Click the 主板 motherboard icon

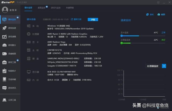(29, 50)
